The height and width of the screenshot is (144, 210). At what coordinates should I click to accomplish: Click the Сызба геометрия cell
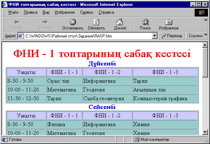click(107, 98)
